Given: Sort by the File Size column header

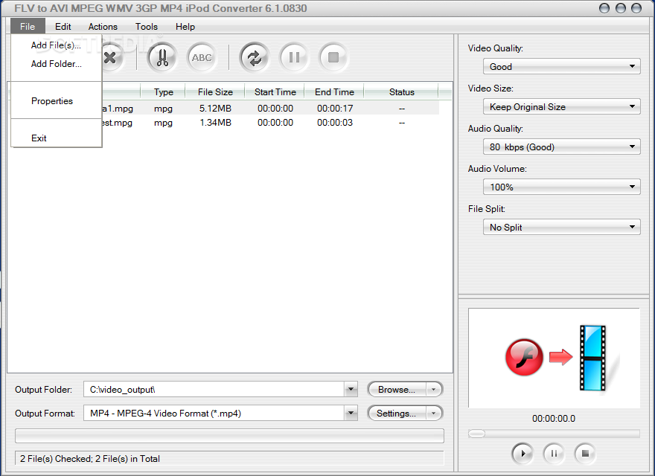Looking at the screenshot, I should [215, 92].
